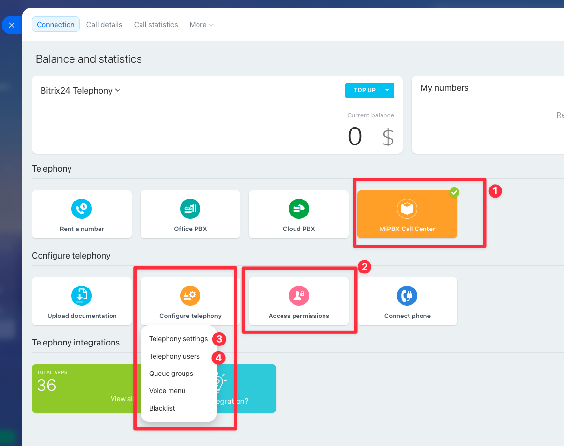
Task: Choose Voice menu in the dropdown menu
Action: [x=167, y=391]
